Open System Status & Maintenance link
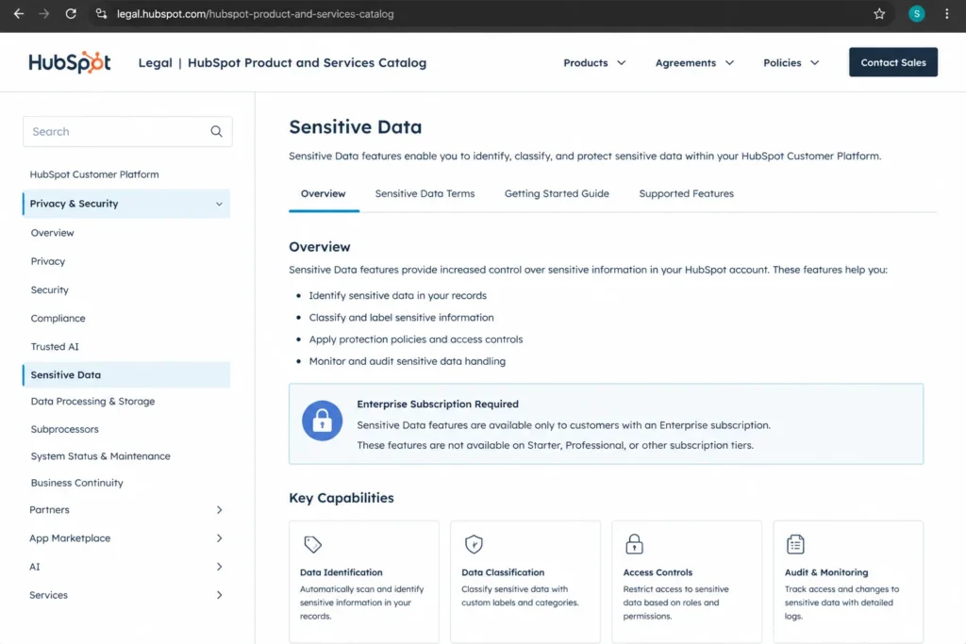966x644 pixels. (100, 456)
